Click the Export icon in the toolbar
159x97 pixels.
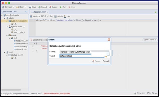point(50,7)
